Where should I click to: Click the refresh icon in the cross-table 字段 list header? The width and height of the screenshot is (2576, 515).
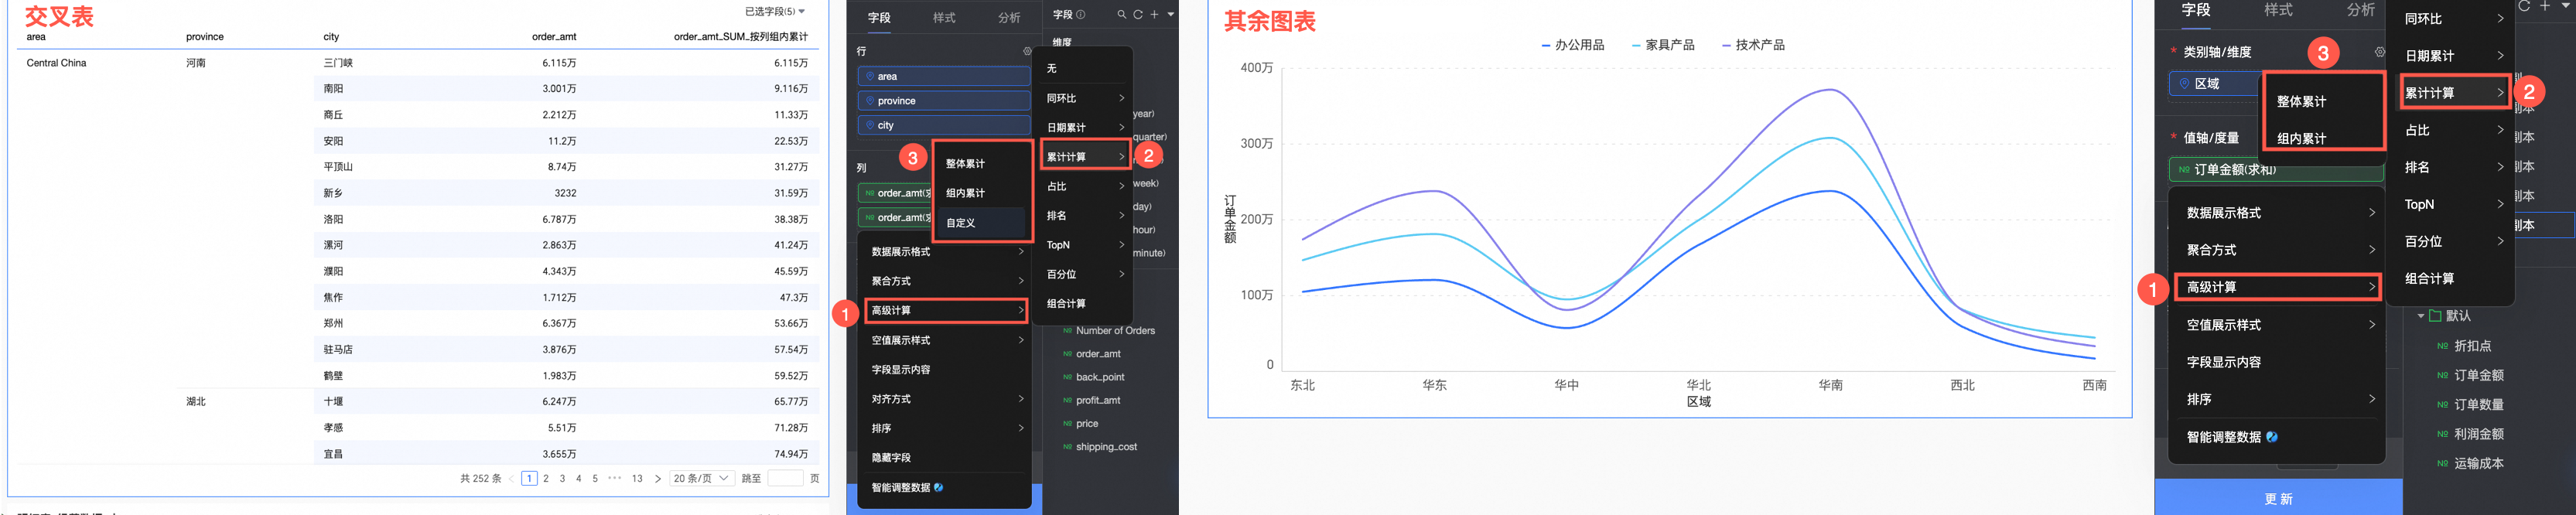point(1138,14)
